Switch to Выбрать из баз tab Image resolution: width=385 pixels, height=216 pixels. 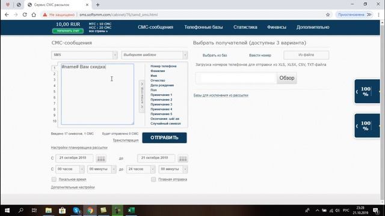[215, 55]
